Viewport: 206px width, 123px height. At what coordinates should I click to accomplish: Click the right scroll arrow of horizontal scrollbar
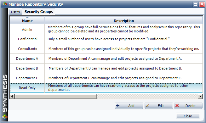tap(200, 97)
